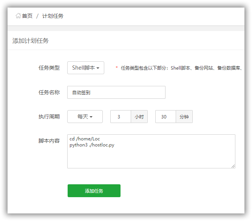The width and height of the screenshot is (252, 221).
Task: Expand the 每天 execution period dropdown
Action: point(85,117)
